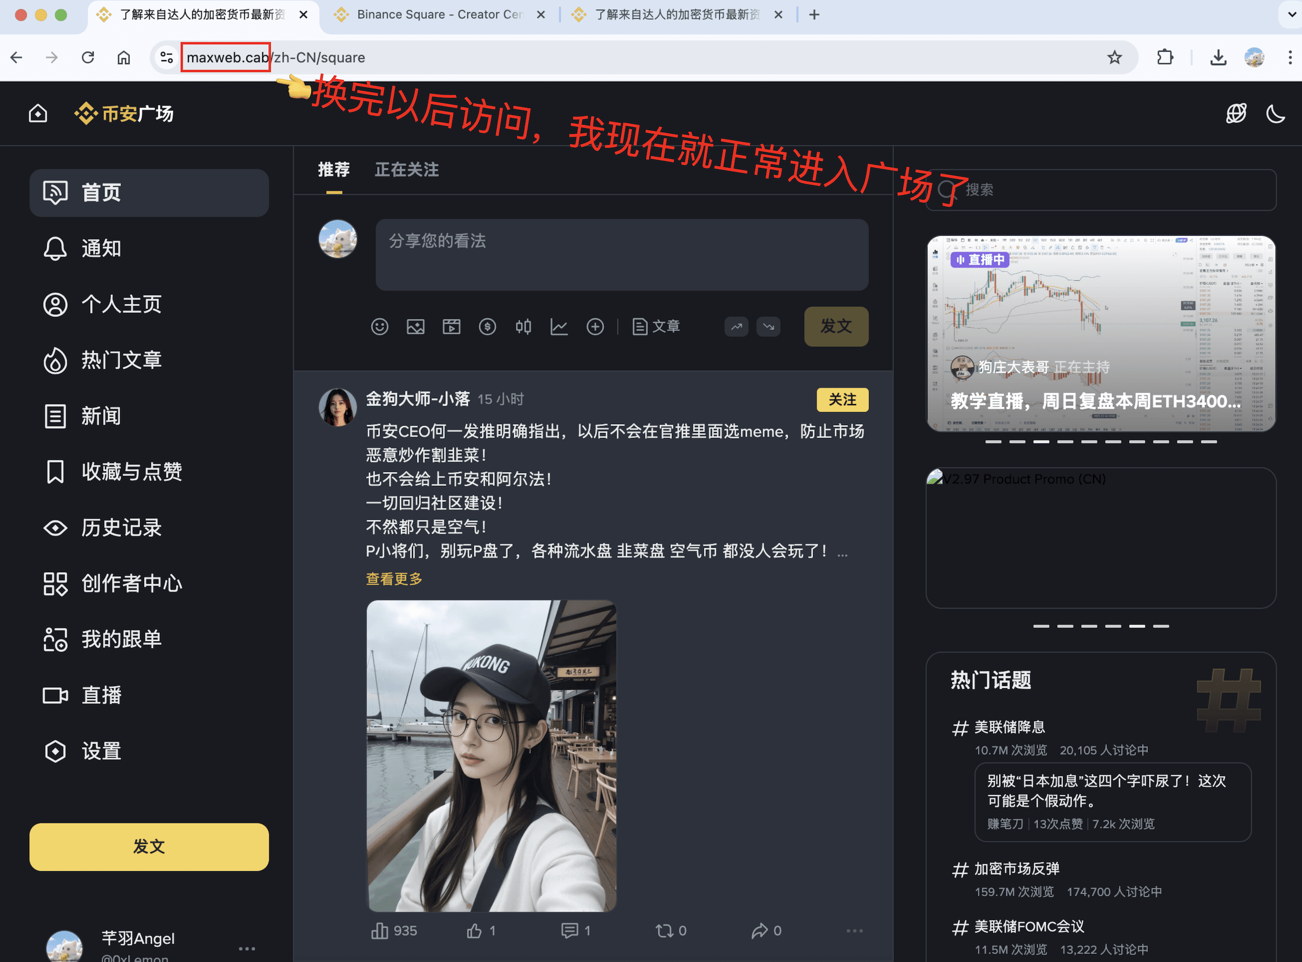The height and width of the screenshot is (962, 1302).
Task: Click the 关注 button on post
Action: point(842,399)
